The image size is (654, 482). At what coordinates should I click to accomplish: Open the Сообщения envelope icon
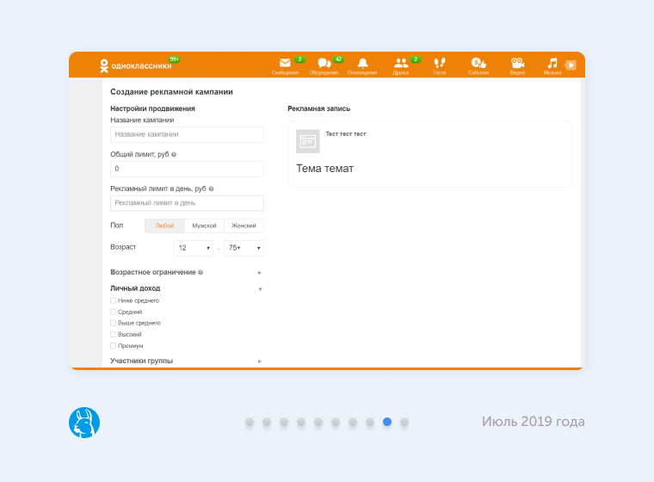click(x=285, y=64)
